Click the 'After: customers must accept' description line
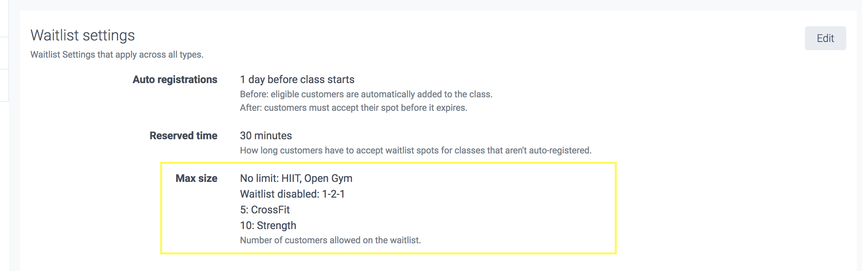This screenshot has width=862, height=271. click(353, 108)
